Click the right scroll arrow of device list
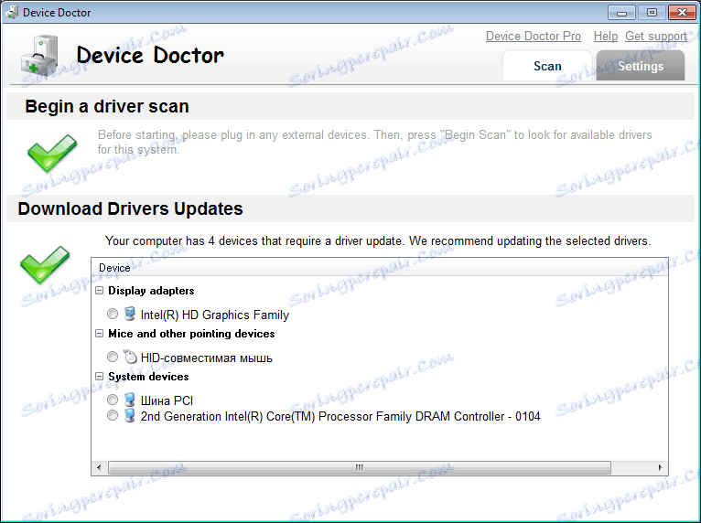Screen dimensions: 701x523 661,467
